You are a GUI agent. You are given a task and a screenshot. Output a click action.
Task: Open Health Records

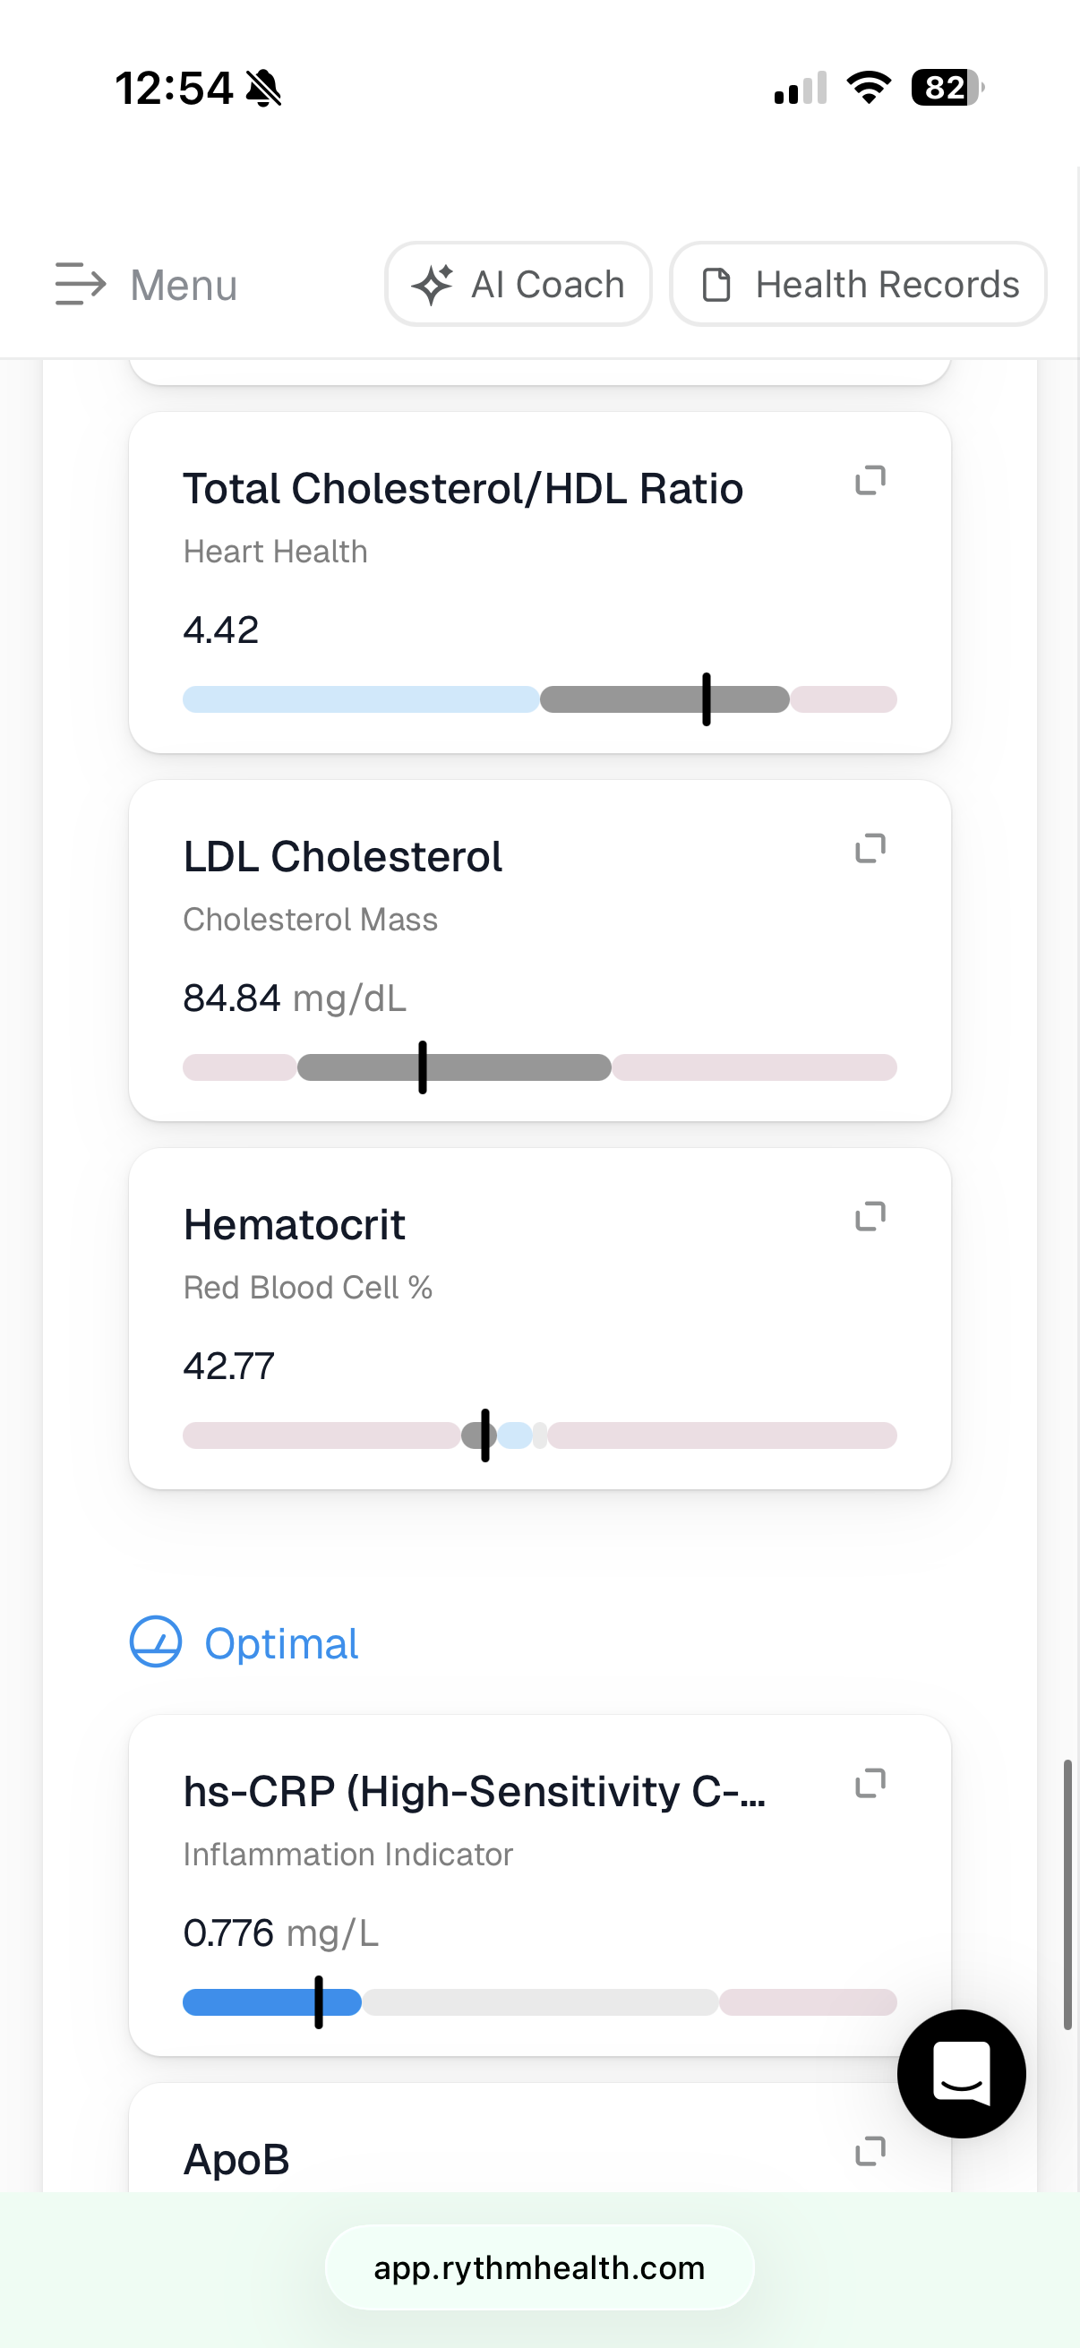point(859,285)
